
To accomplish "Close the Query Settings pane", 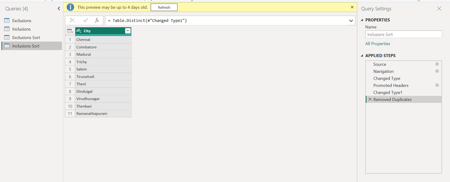I will click(x=439, y=9).
